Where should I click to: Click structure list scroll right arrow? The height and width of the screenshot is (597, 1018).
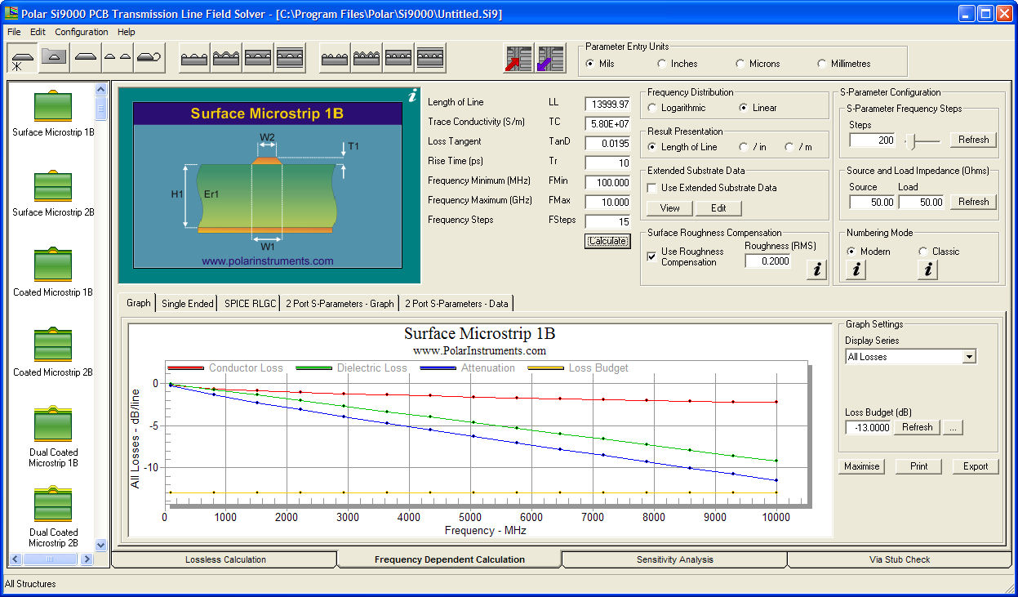[86, 559]
